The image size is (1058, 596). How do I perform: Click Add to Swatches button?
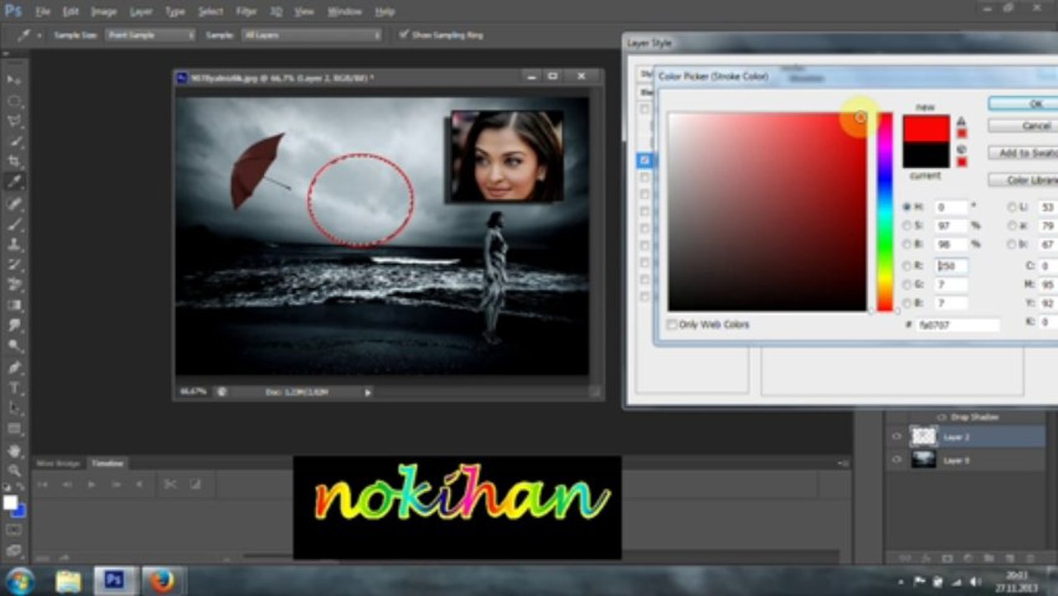[x=1022, y=153]
